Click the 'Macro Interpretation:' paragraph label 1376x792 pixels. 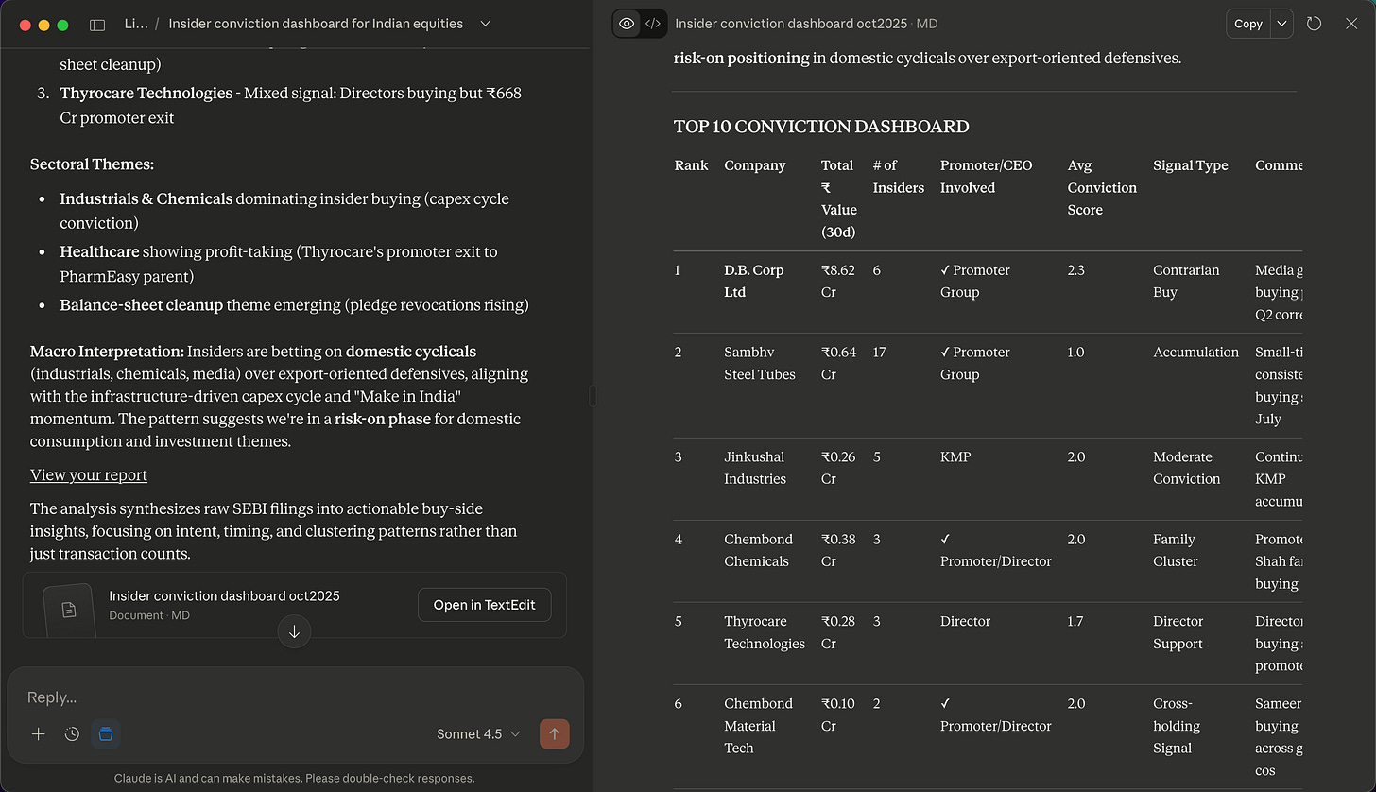tap(107, 351)
